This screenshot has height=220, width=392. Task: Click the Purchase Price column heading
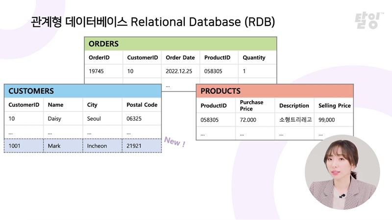coord(251,106)
